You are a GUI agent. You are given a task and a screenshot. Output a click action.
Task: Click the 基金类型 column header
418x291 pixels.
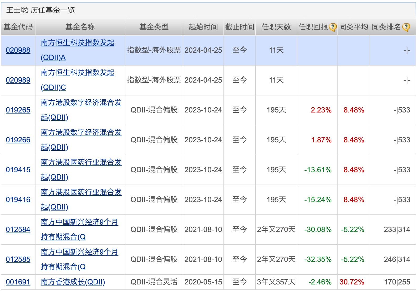(x=154, y=27)
